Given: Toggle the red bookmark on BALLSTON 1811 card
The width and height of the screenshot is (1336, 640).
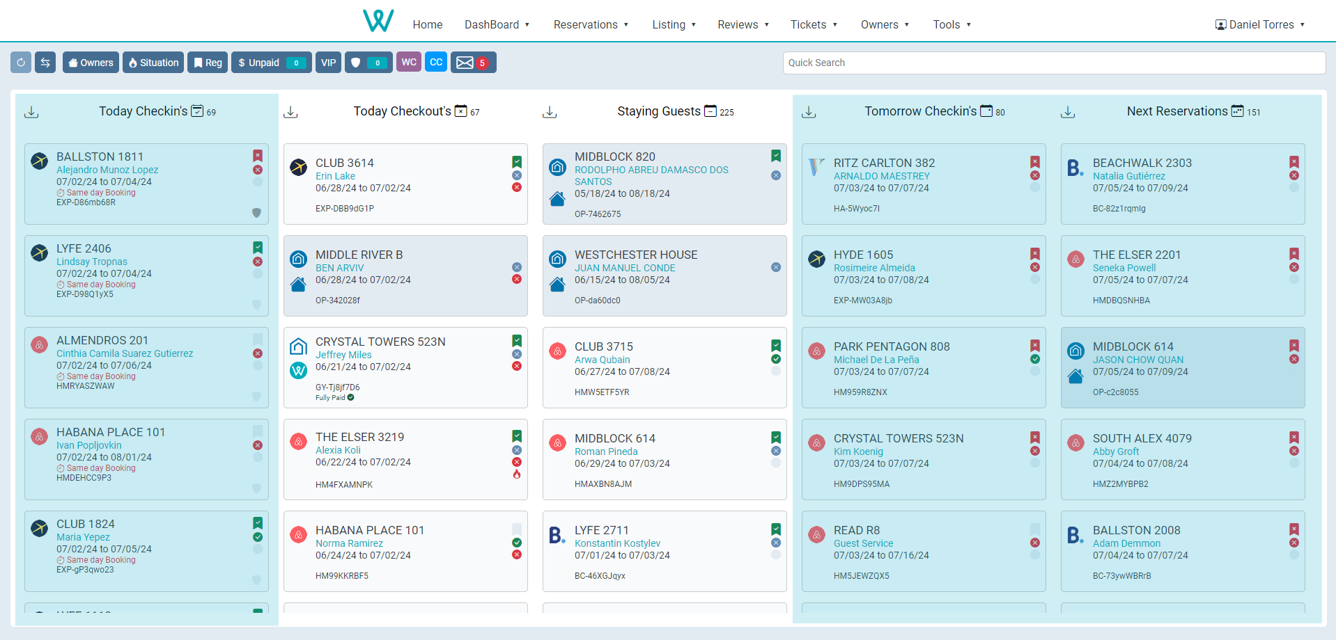Looking at the screenshot, I should (x=258, y=156).
